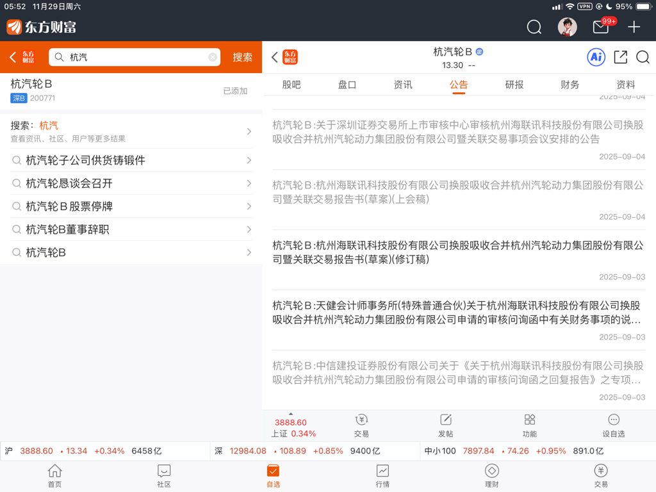Switch to the 股吧 tab
656x492 pixels.
tap(291, 85)
